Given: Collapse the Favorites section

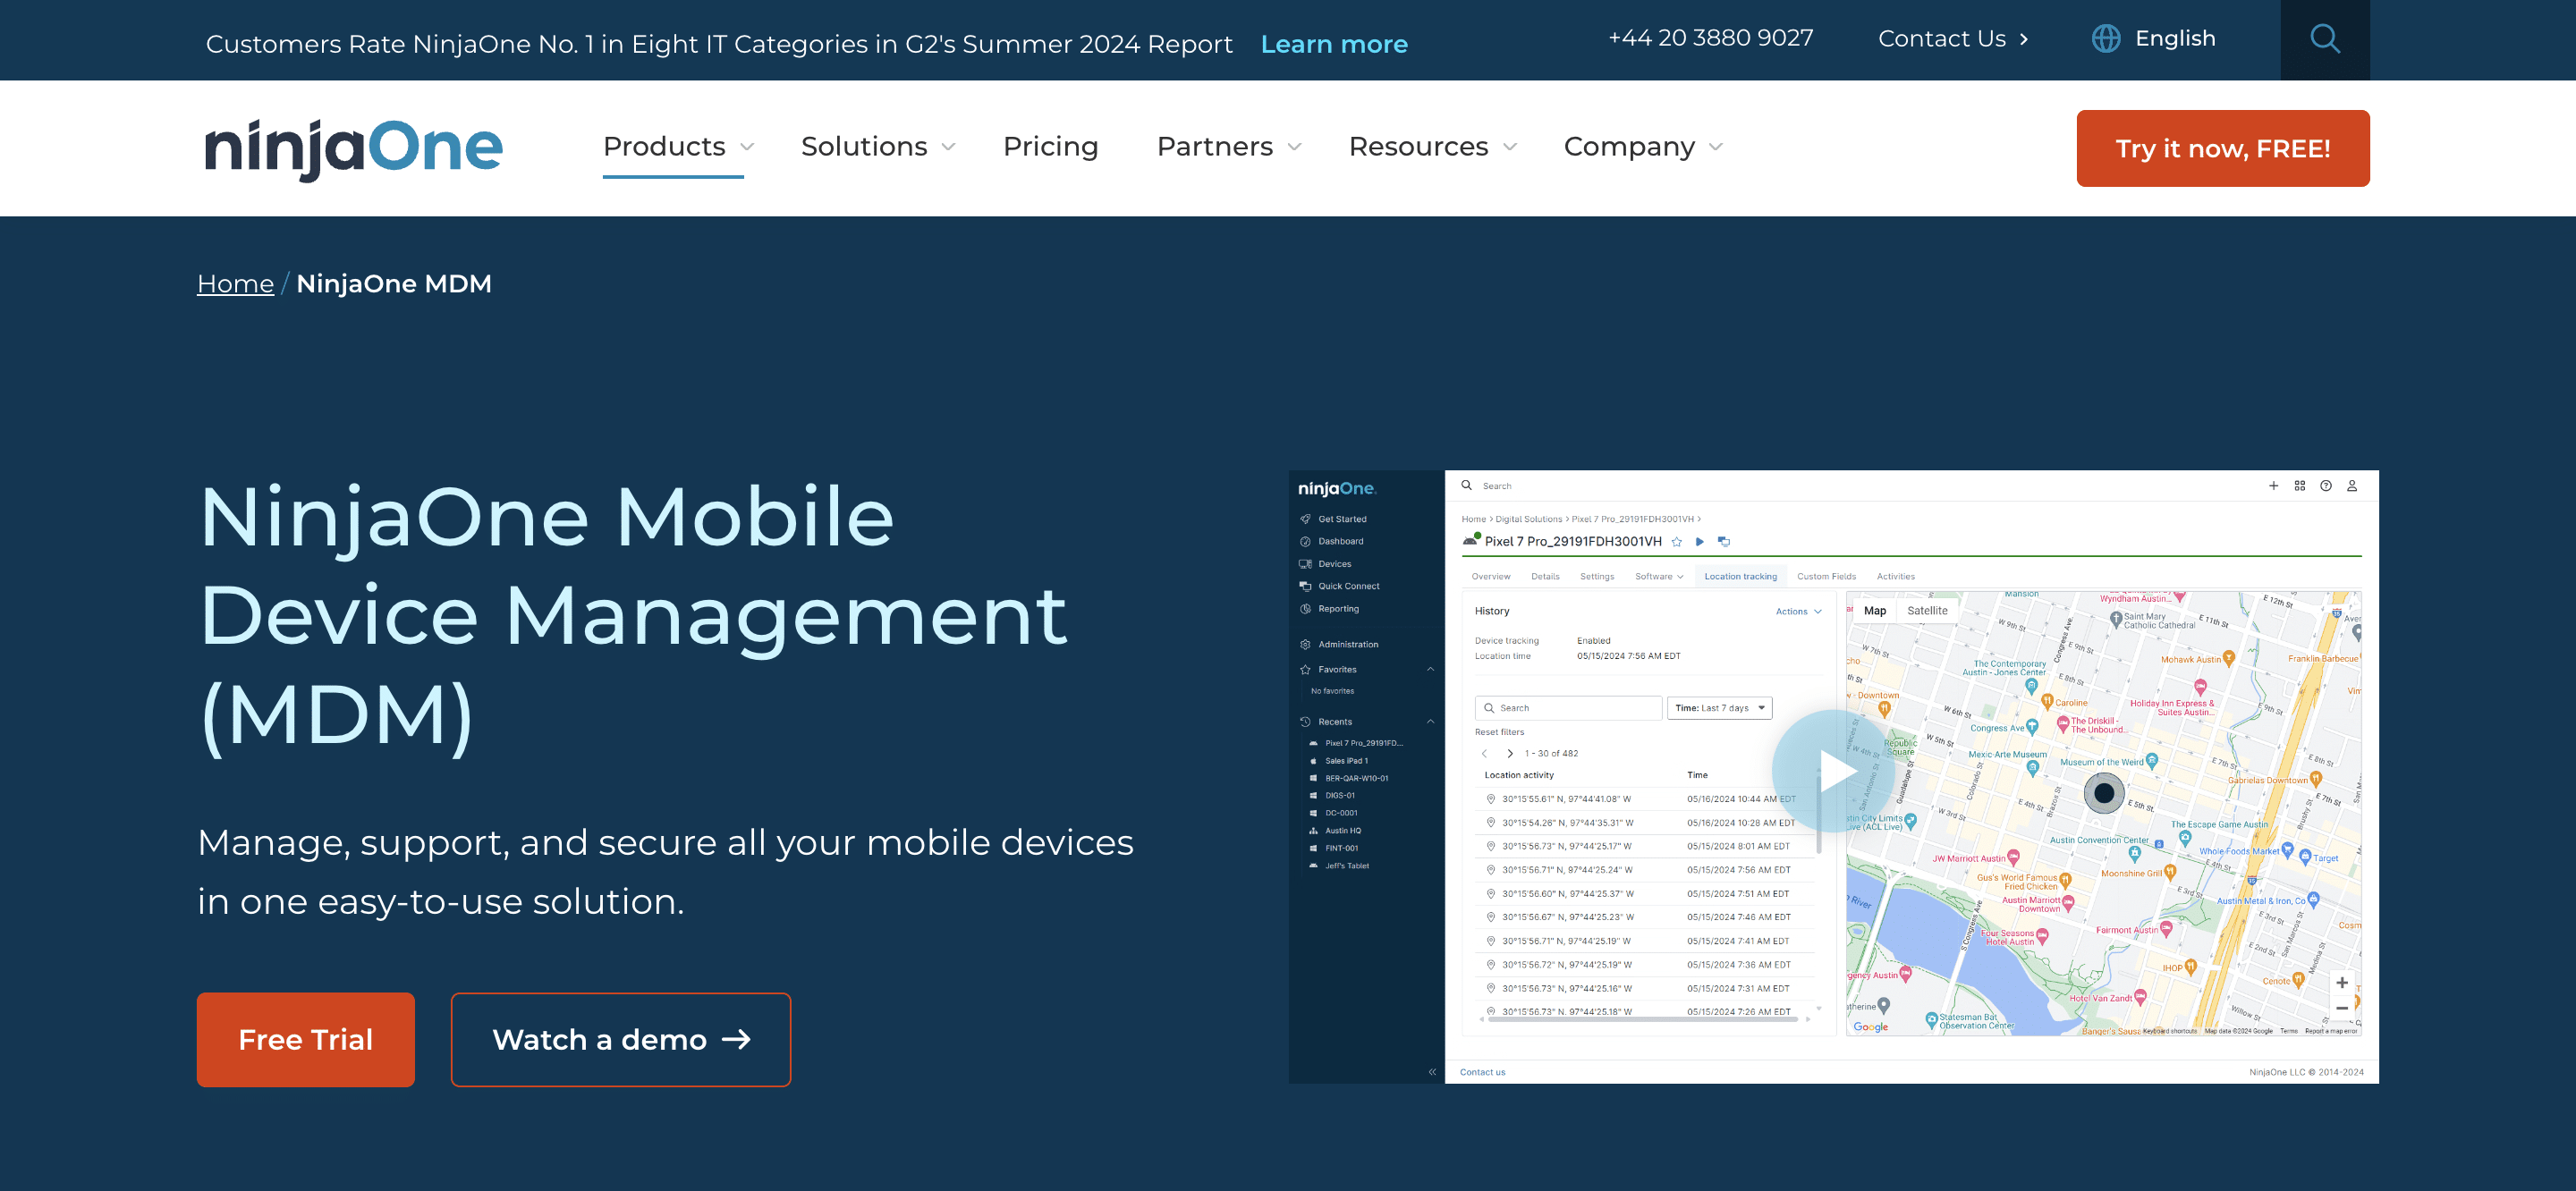Looking at the screenshot, I should [1430, 669].
